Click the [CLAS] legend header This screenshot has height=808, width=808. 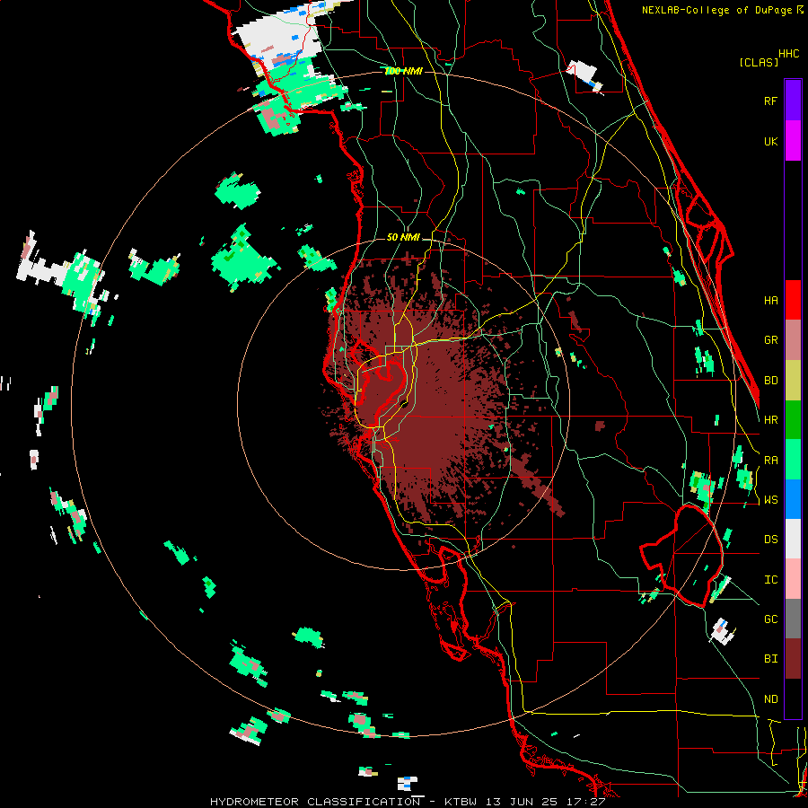[x=759, y=62]
